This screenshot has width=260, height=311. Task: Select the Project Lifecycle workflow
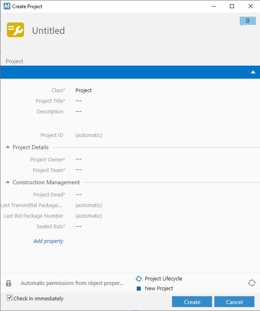click(164, 279)
